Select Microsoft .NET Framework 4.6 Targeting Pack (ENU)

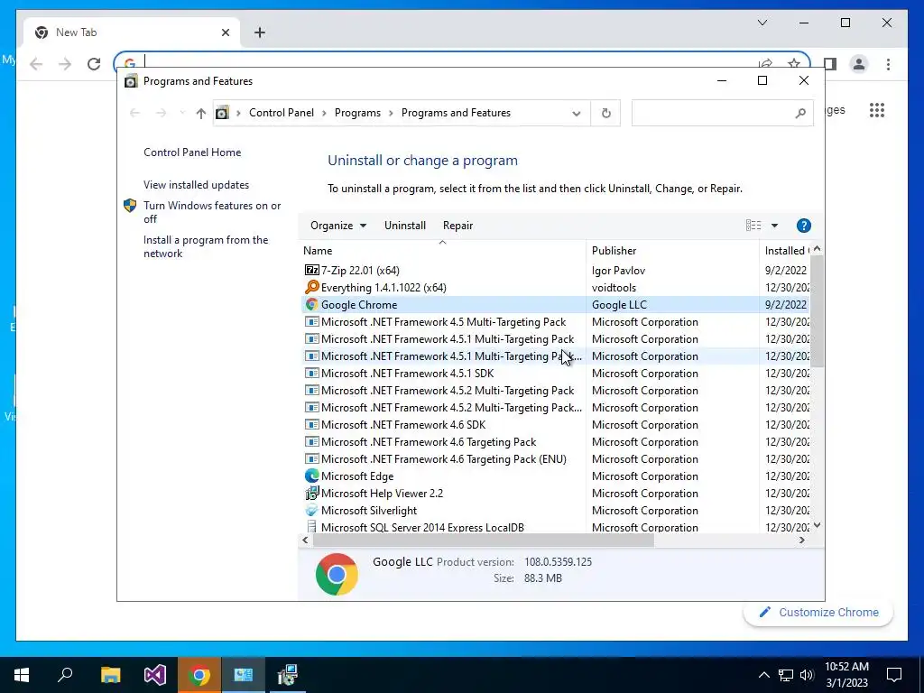pos(554,459)
